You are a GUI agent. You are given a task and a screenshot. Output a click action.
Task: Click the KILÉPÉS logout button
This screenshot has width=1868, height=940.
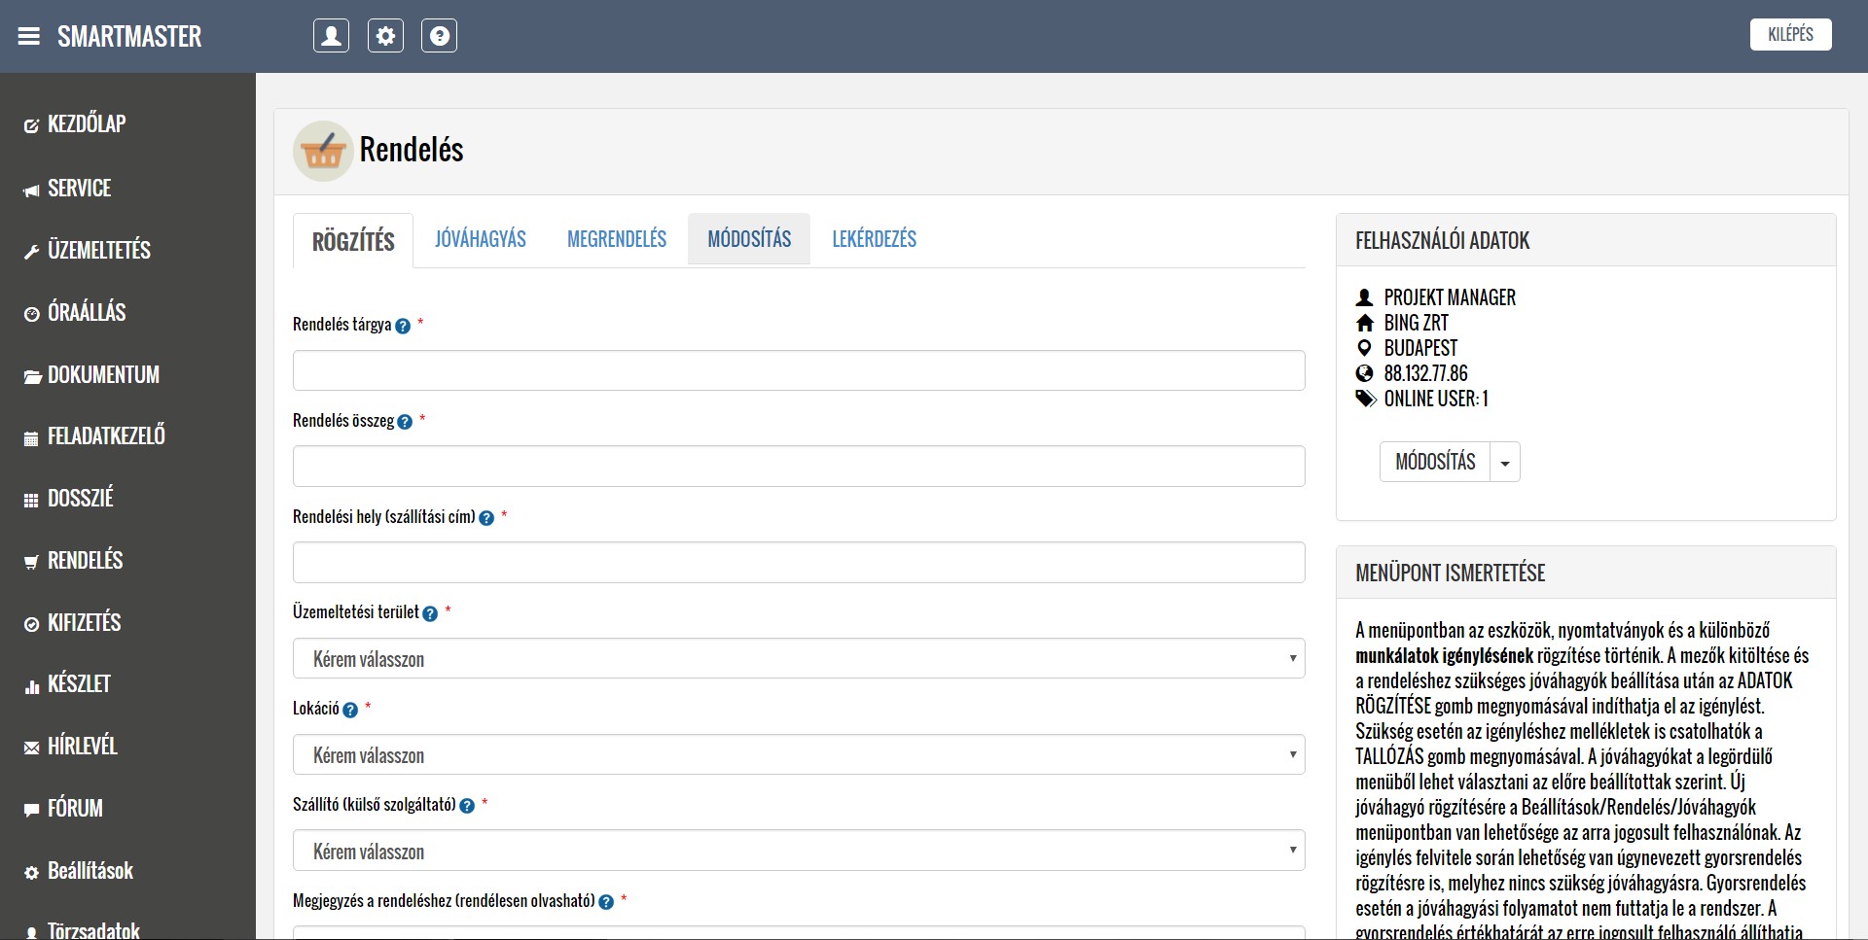(x=1789, y=35)
